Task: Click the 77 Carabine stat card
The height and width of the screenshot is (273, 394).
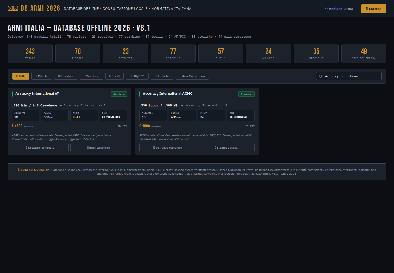Action: 173,54
